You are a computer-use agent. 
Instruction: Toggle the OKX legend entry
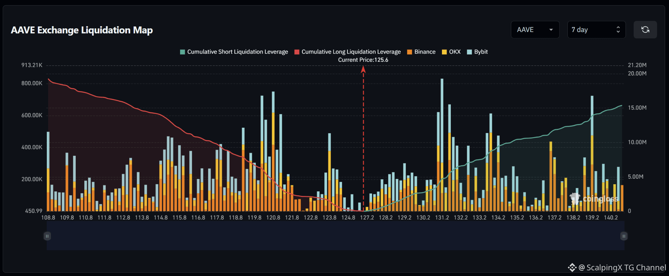451,52
